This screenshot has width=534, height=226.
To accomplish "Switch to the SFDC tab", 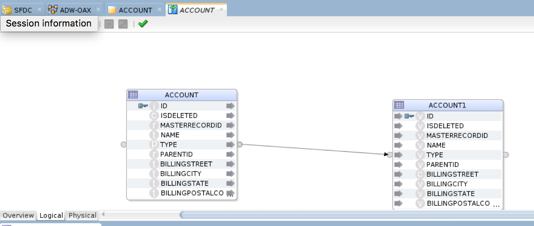I will point(22,10).
